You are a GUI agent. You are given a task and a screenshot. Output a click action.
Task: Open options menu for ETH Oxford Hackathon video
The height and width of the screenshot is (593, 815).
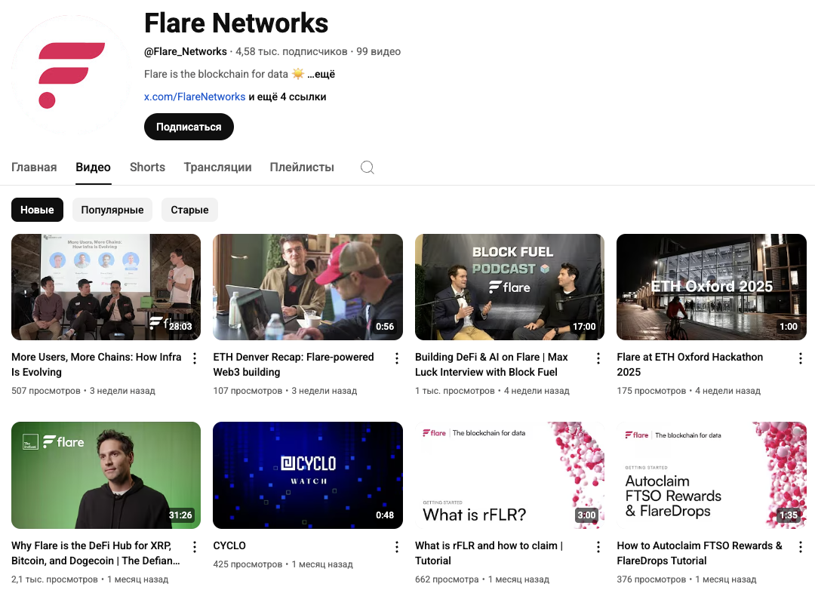point(801,358)
